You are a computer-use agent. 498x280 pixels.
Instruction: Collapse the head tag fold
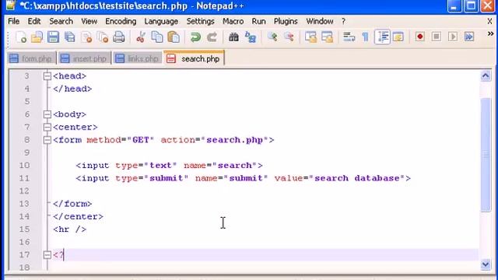point(47,76)
